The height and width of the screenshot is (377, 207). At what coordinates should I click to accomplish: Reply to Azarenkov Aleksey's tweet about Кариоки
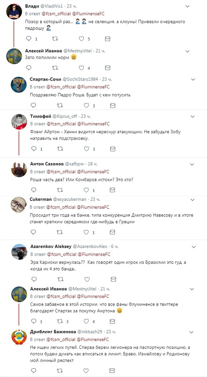(33, 279)
